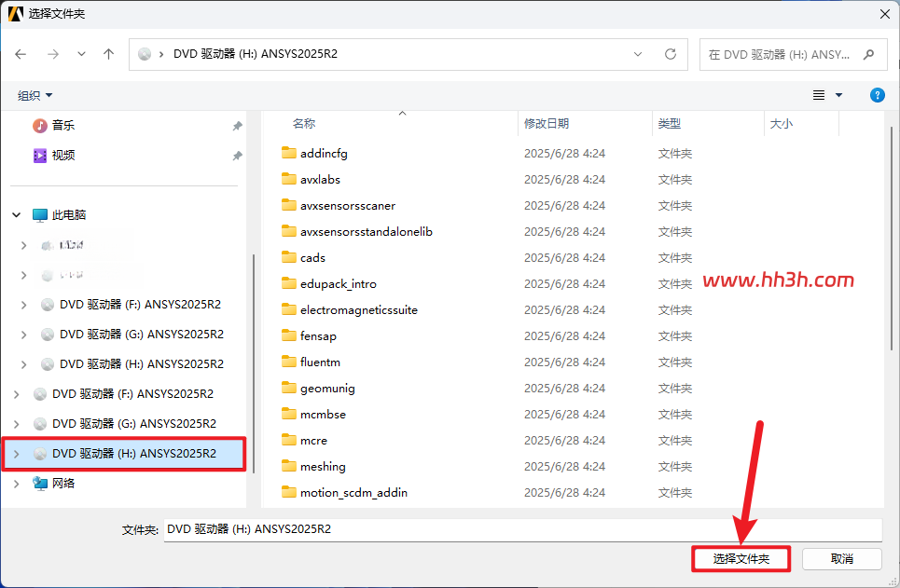
Task: Select the fensap folder icon
Action: click(x=289, y=335)
